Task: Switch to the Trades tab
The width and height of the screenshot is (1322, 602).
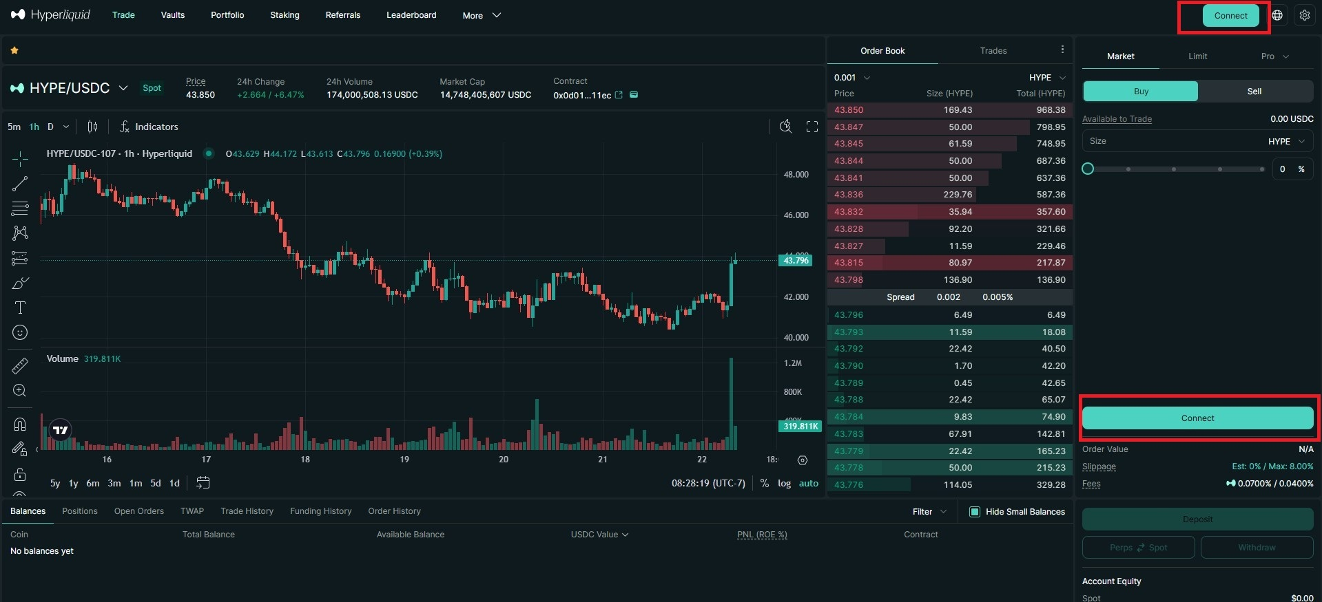Action: click(x=993, y=50)
